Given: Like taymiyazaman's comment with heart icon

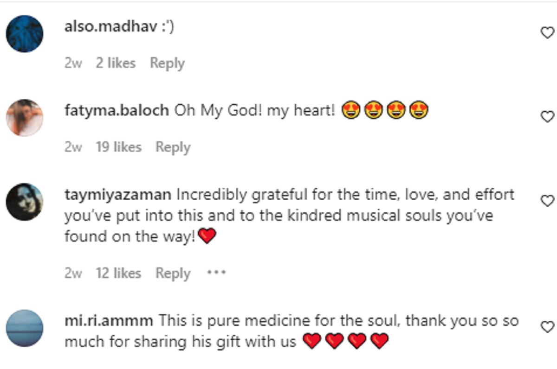Looking at the screenshot, I should click(x=548, y=201).
